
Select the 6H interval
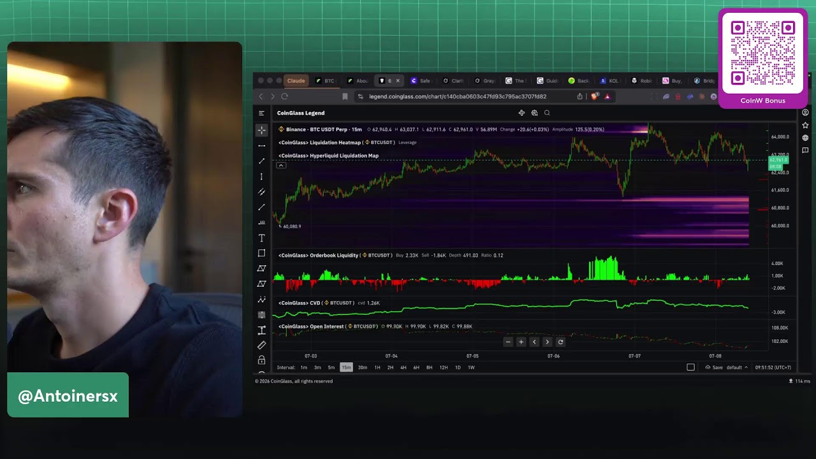pos(416,367)
